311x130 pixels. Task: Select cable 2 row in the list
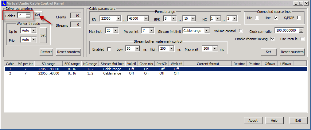pos(156,73)
